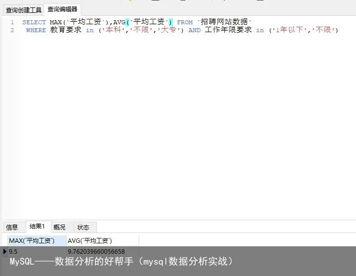The height and width of the screenshot is (276, 356).
Task: Place cursor on the SELECT keyword
Action: click(x=34, y=22)
